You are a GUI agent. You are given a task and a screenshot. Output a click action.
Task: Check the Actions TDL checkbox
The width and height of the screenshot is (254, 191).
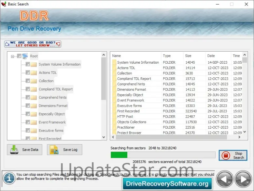(x=28, y=72)
